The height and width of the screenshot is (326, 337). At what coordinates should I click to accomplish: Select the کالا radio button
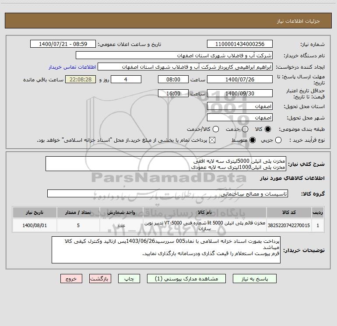268,129
